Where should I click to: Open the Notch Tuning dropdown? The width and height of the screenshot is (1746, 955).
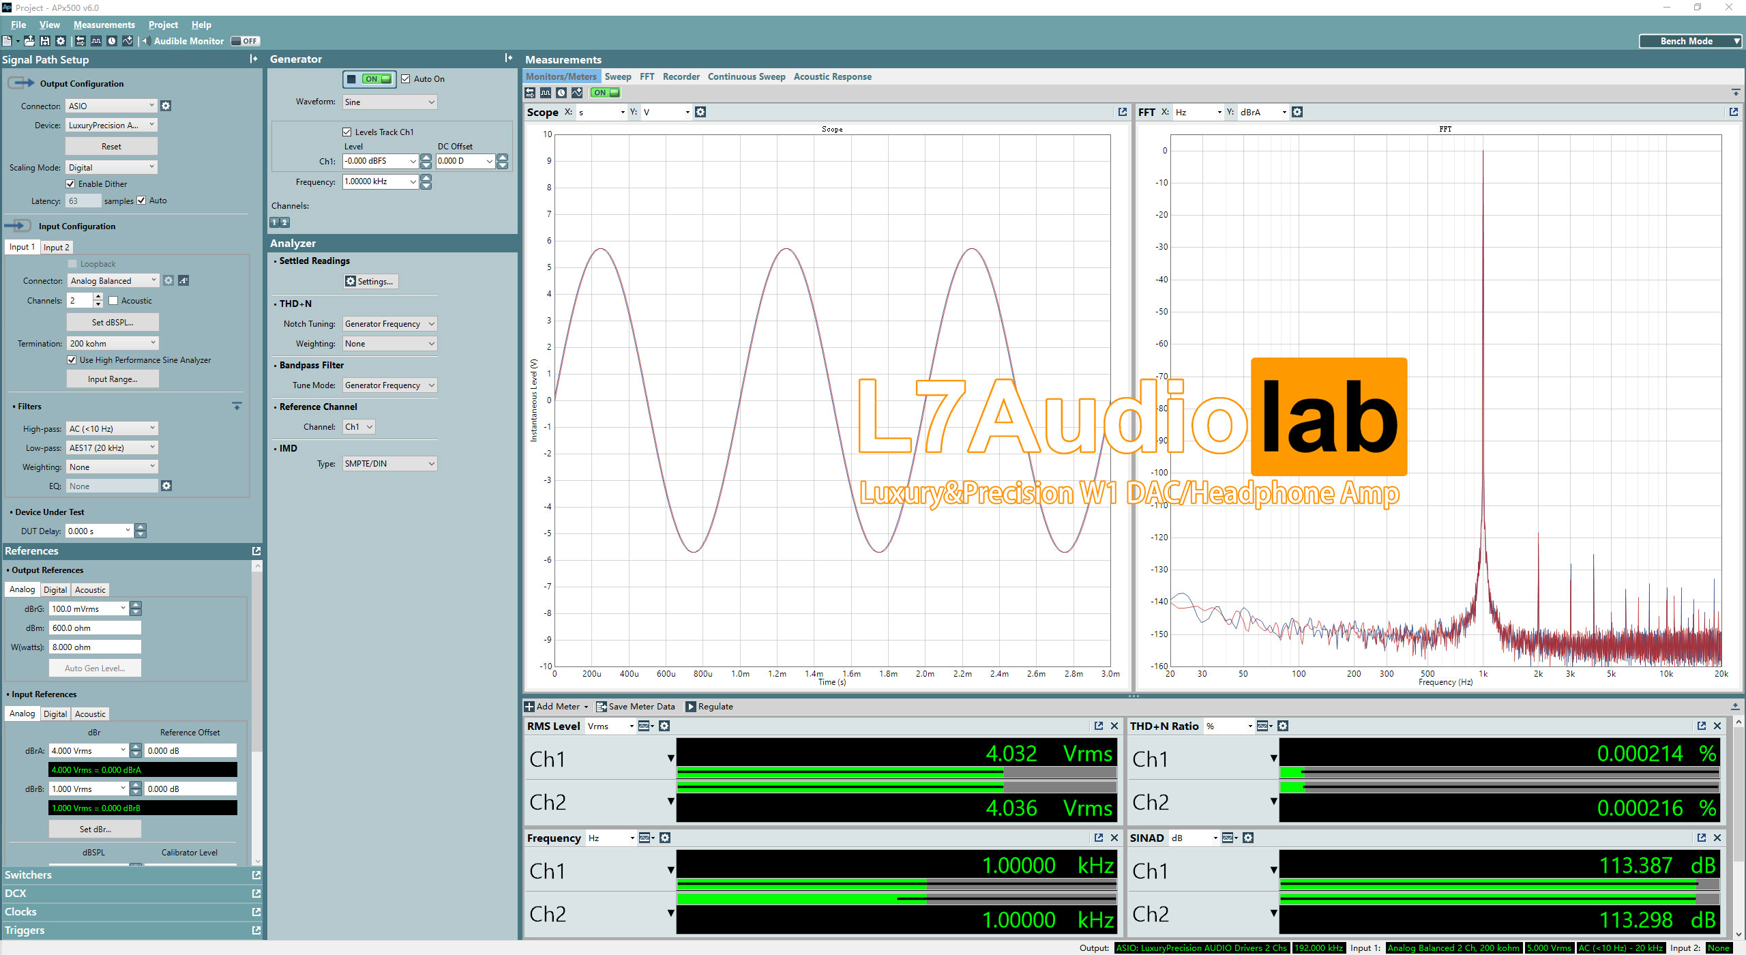(x=389, y=324)
